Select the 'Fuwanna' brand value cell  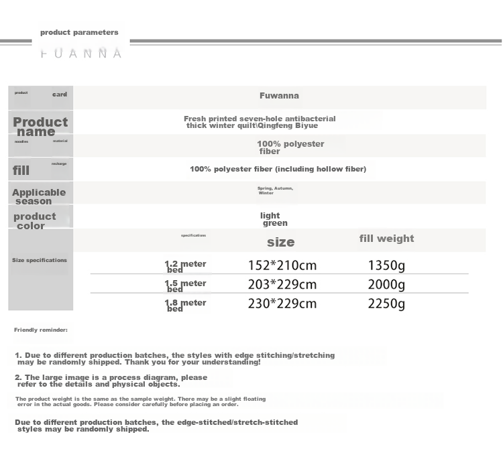[x=279, y=96]
